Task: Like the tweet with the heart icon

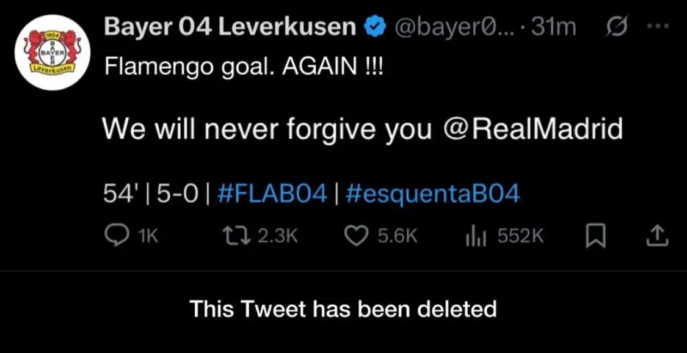Action: pos(356,237)
